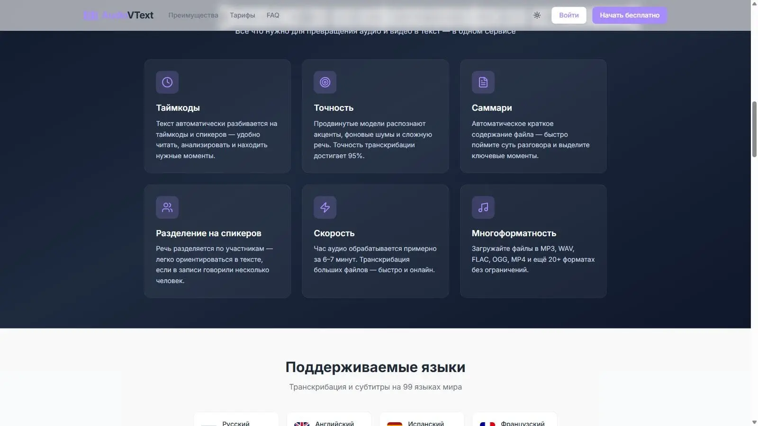This screenshot has width=758, height=426.
Task: Select the Скорость heading
Action: pos(334,233)
